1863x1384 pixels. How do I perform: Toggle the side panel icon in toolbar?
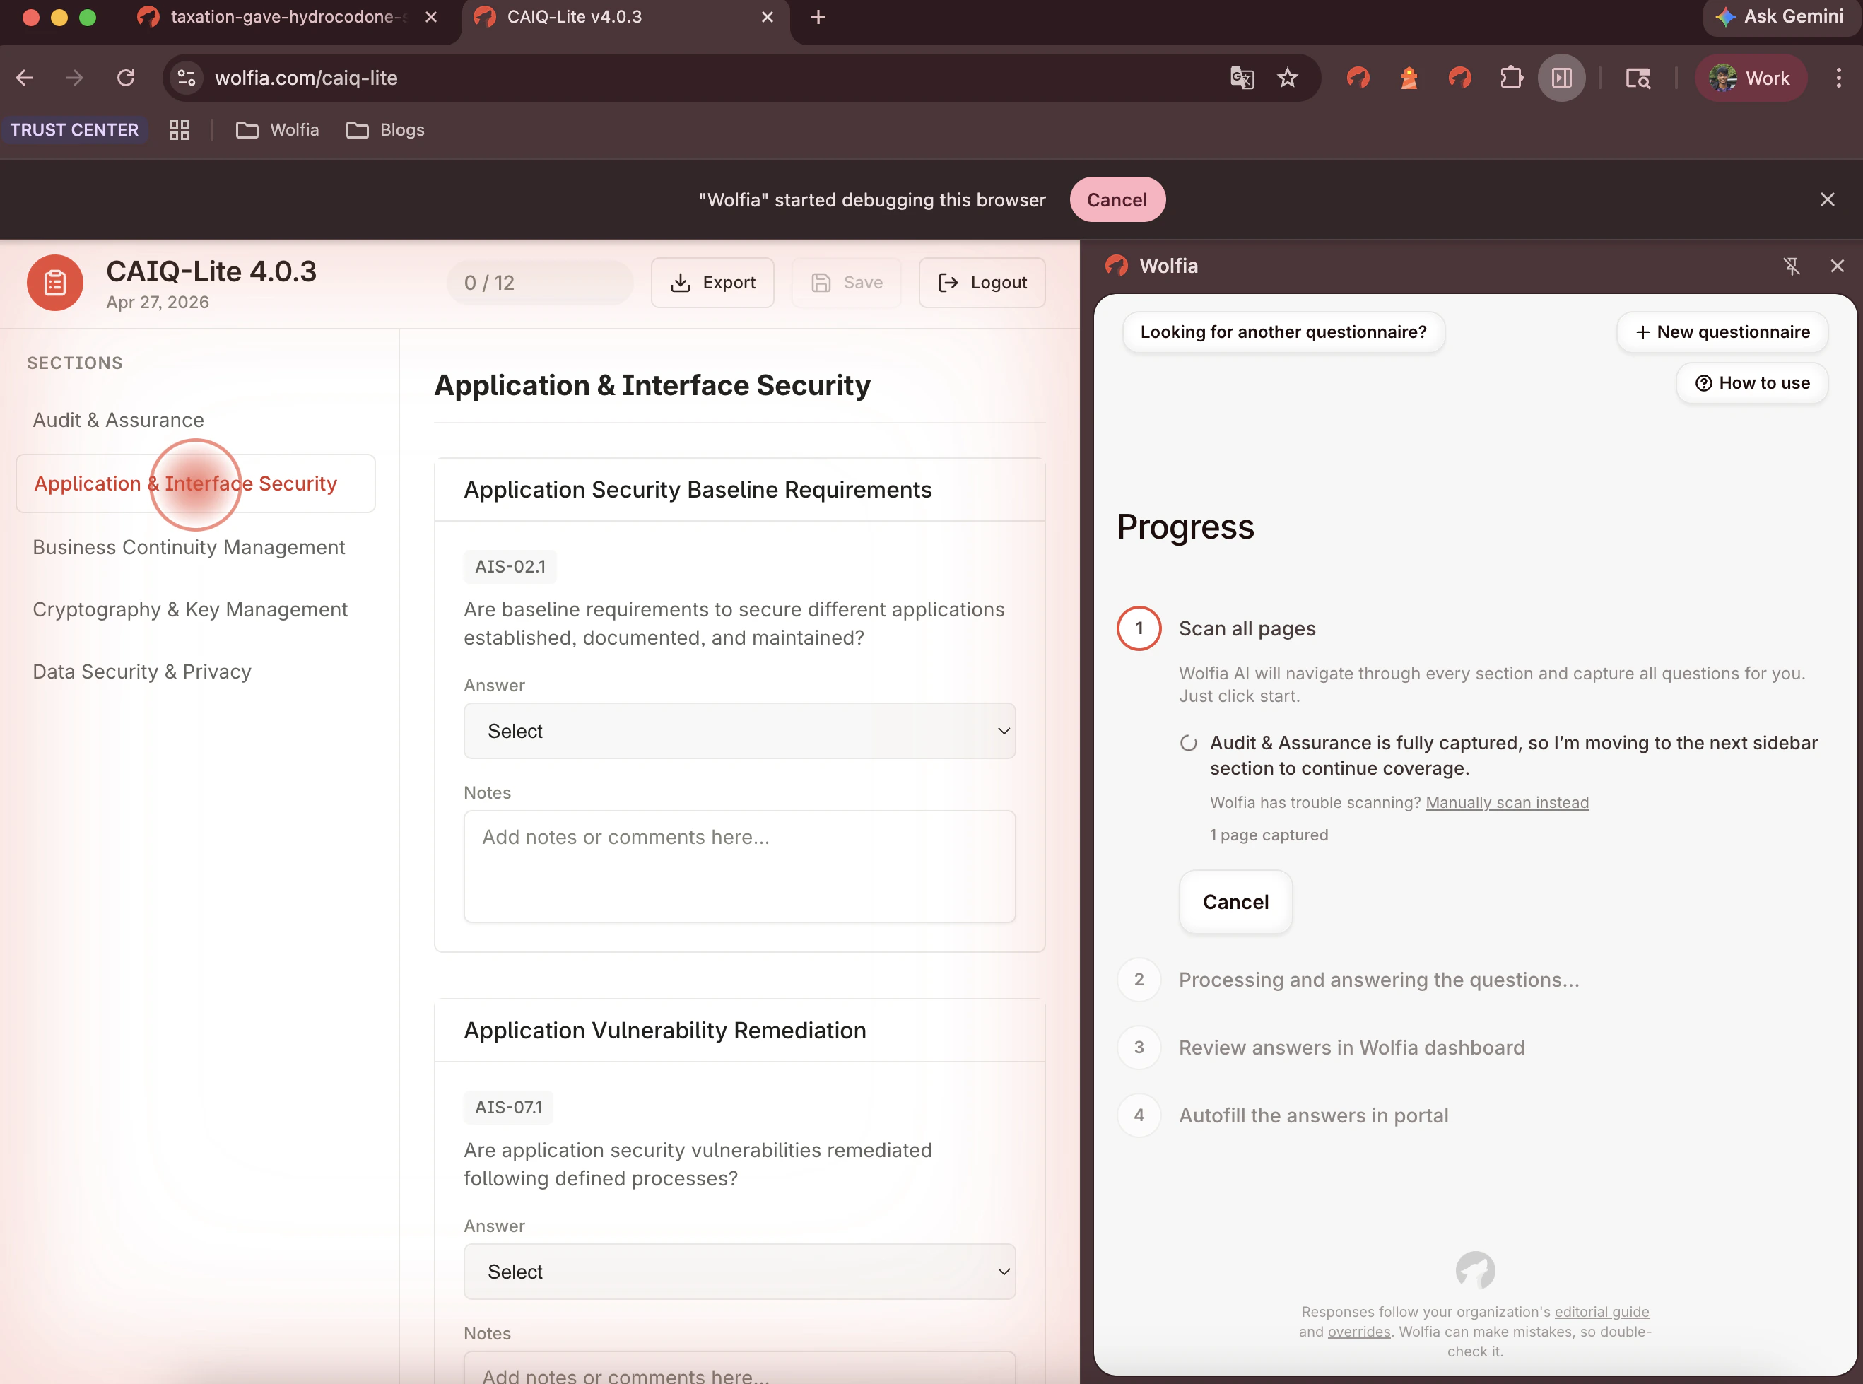pyautogui.click(x=1561, y=78)
